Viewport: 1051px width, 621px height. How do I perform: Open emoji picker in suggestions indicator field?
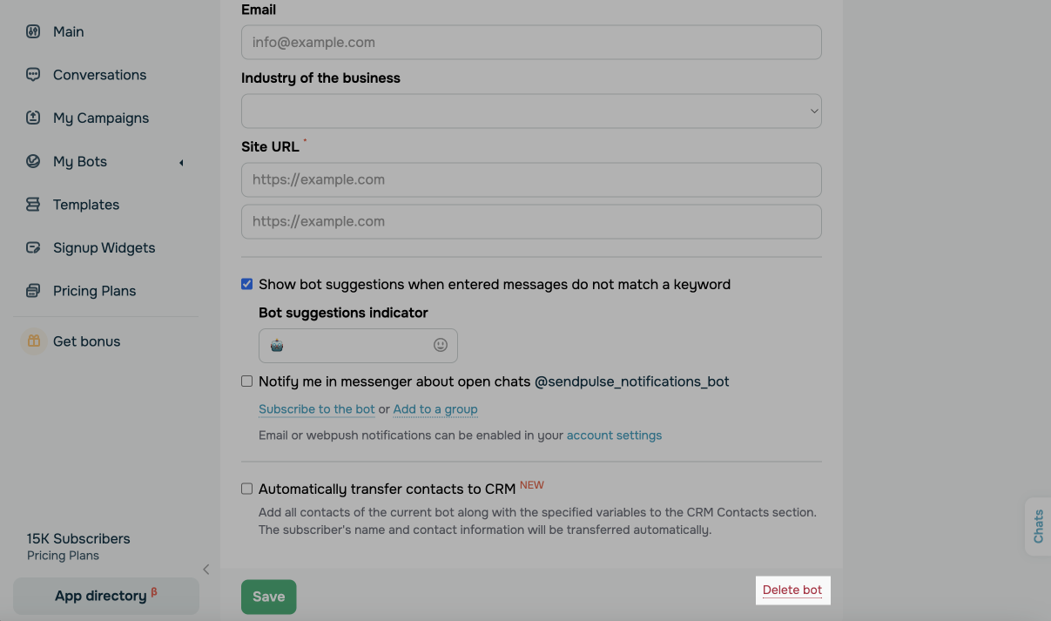(441, 345)
